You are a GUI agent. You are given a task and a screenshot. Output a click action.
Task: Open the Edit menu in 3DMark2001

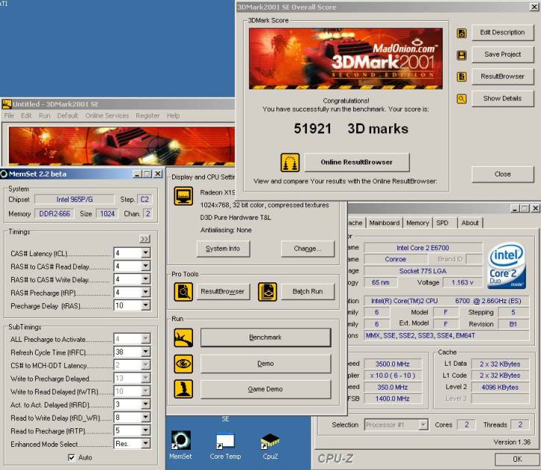point(26,115)
